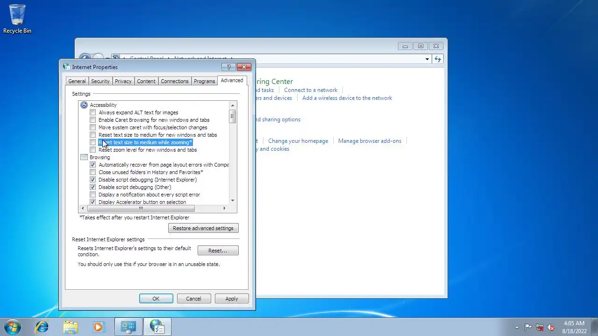
Task: Click the Action Center flag tray icon
Action: [x=528, y=327]
